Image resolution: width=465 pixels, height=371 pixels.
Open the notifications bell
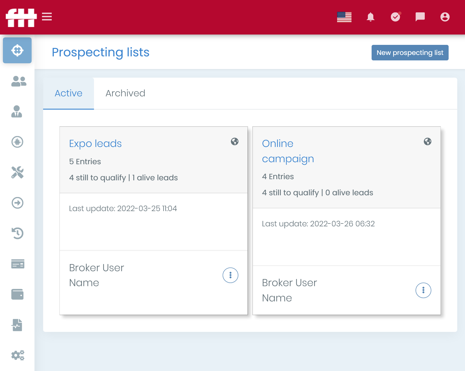tap(371, 17)
